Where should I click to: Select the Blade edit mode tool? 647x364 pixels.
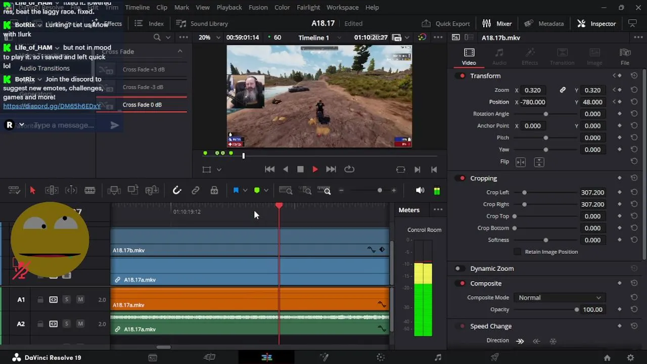[x=90, y=191]
